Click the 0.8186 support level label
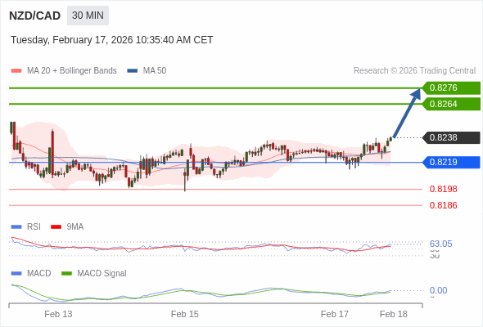The width and height of the screenshot is (483, 327). [x=443, y=205]
